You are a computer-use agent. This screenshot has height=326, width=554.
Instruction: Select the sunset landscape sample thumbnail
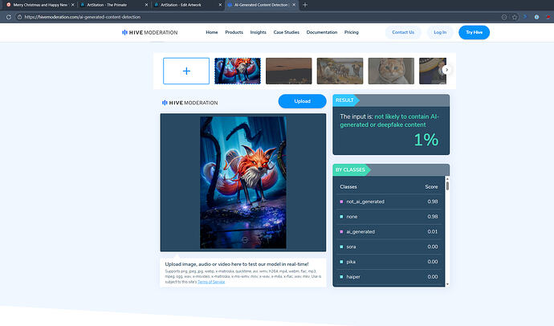click(289, 71)
